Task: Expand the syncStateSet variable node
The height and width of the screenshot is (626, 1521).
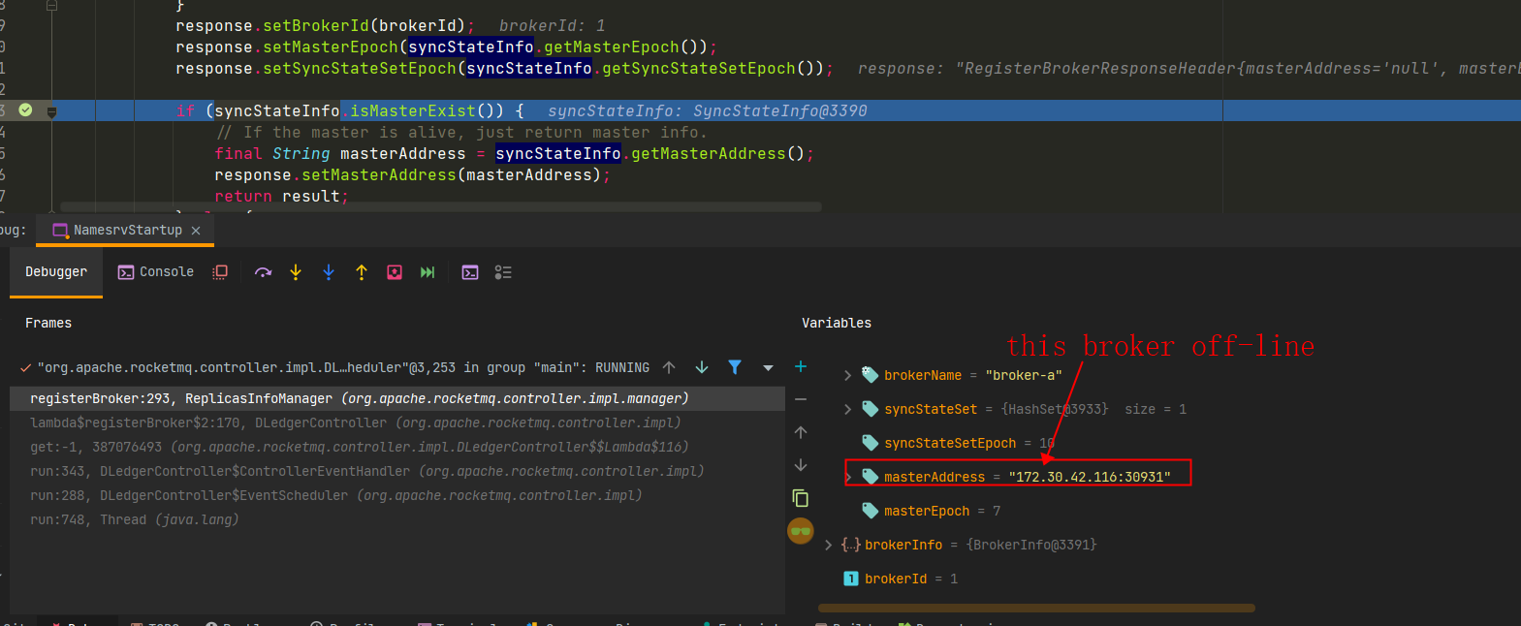Action: coord(848,409)
